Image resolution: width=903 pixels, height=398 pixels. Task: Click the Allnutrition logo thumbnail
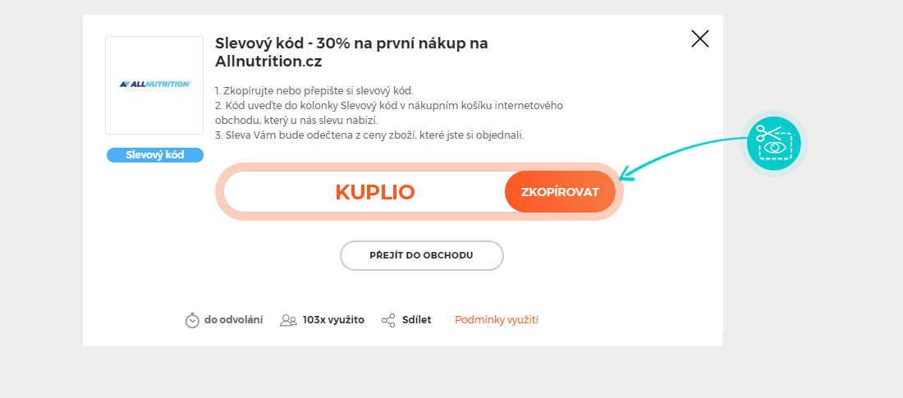coord(154,85)
